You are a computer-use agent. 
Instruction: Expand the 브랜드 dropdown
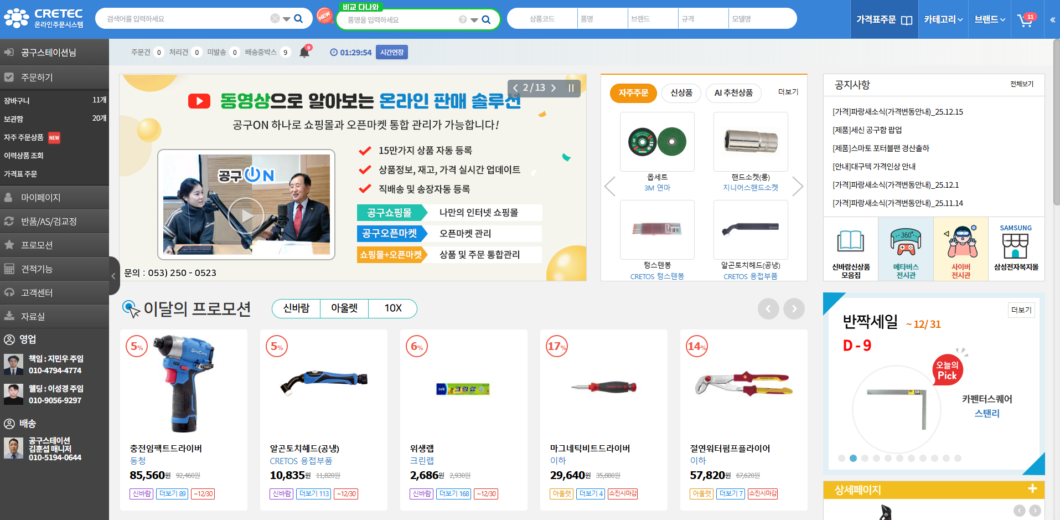(x=990, y=19)
